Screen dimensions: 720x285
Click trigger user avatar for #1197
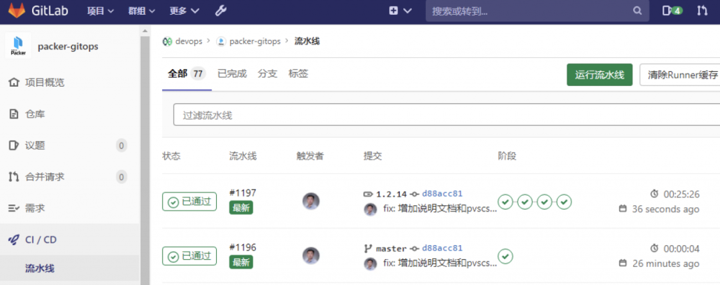311,202
